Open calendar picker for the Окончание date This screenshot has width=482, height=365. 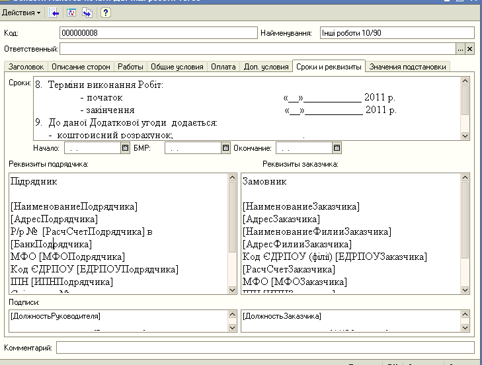[337, 148]
